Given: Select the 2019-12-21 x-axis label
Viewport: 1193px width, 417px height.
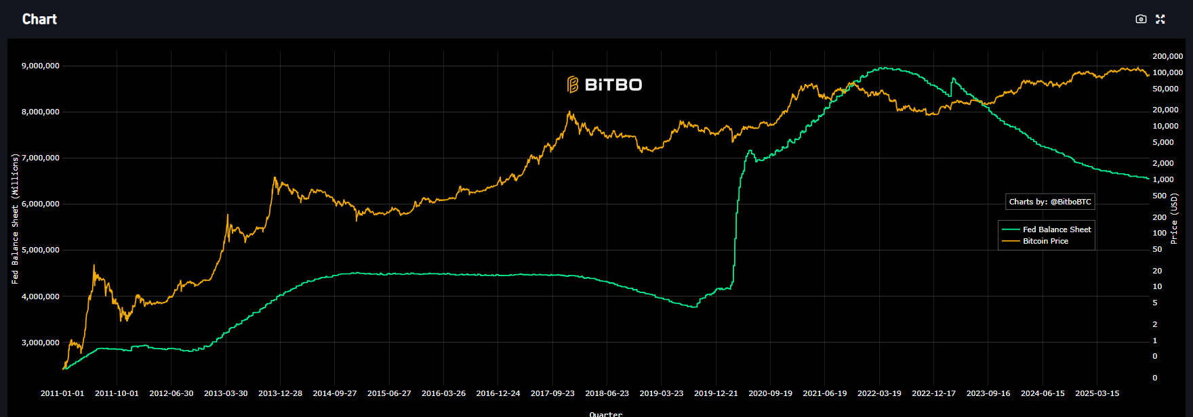Looking at the screenshot, I should point(716,393).
